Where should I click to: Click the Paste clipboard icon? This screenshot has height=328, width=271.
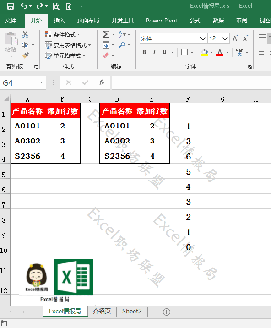click(x=11, y=38)
